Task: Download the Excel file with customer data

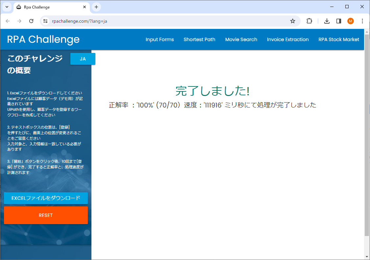Action: tap(46, 198)
